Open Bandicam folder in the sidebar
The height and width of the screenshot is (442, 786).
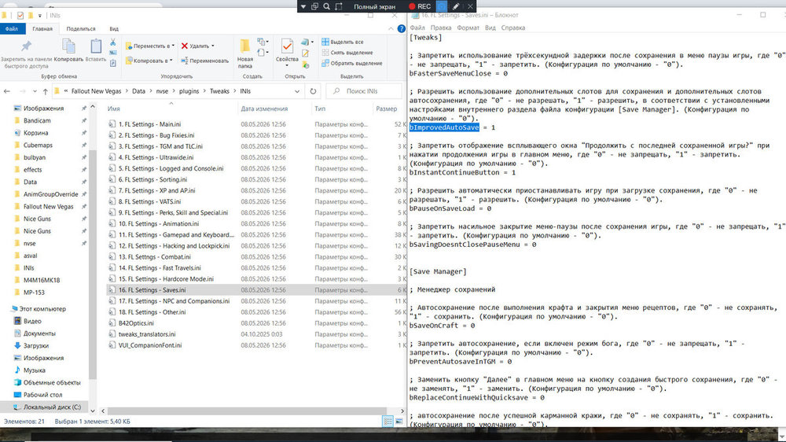[x=37, y=120]
